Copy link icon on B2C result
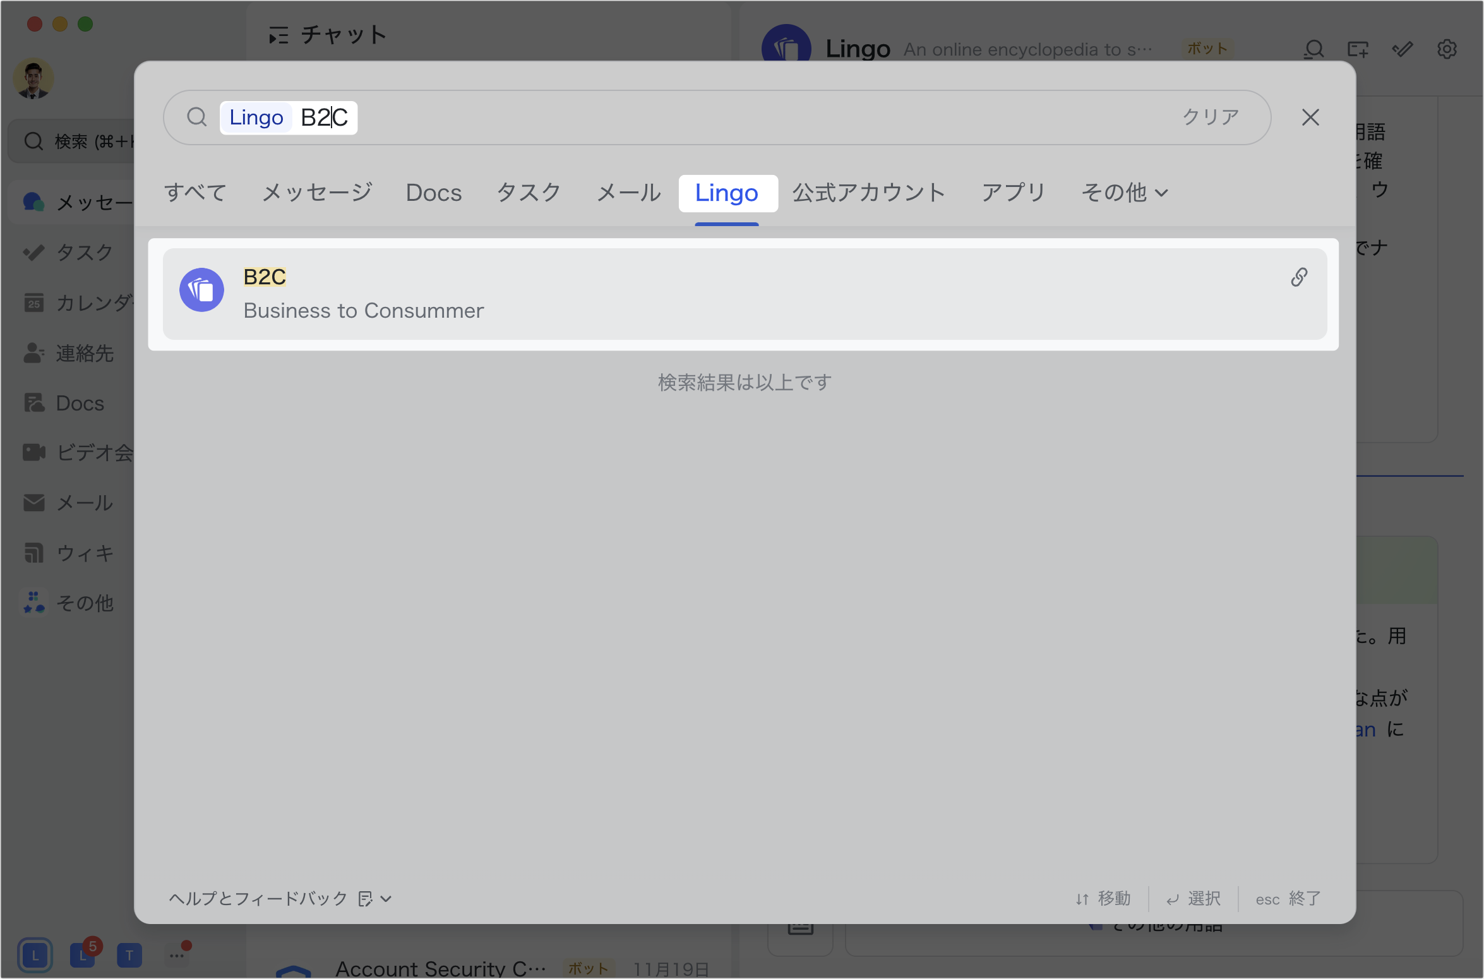The width and height of the screenshot is (1484, 979). tap(1298, 277)
